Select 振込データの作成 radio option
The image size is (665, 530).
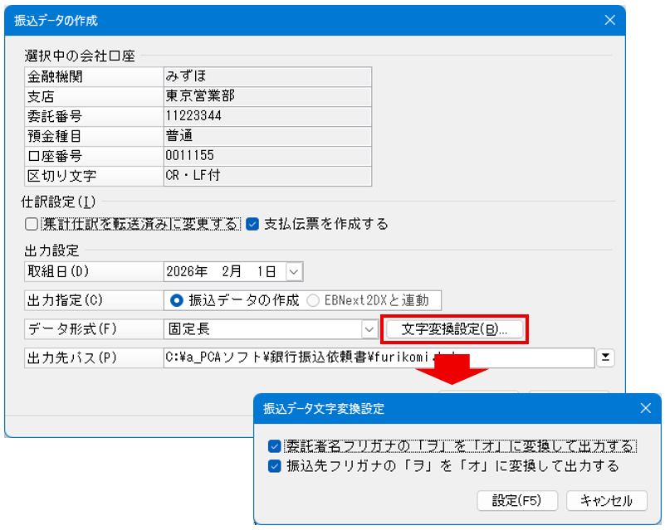176,300
